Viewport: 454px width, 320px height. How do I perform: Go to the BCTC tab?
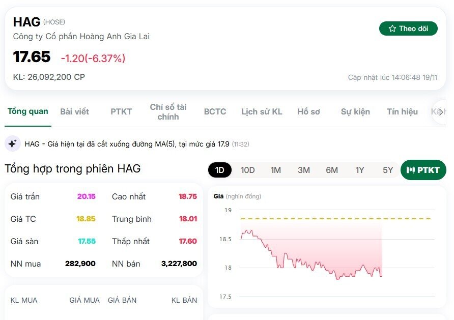[215, 111]
